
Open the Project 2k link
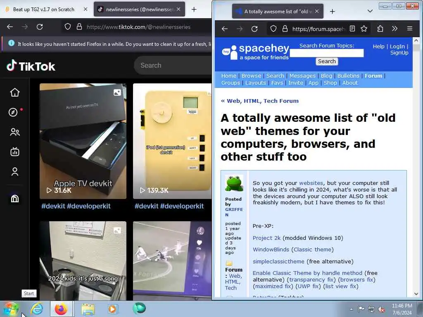(x=266, y=238)
